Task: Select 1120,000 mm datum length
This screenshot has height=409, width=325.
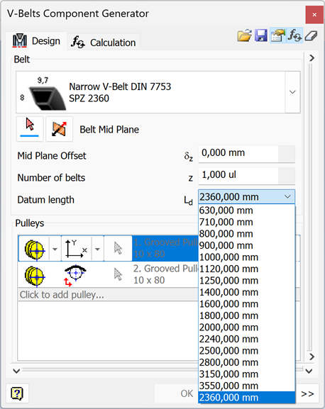Action: click(x=247, y=269)
